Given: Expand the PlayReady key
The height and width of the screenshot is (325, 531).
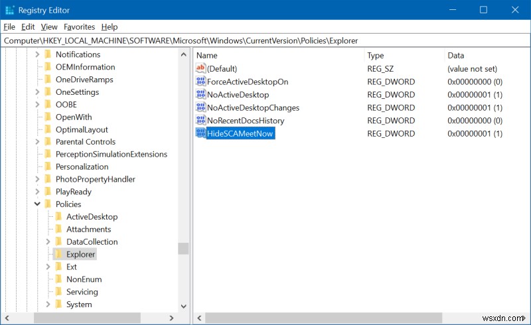Looking at the screenshot, I should [x=37, y=192].
